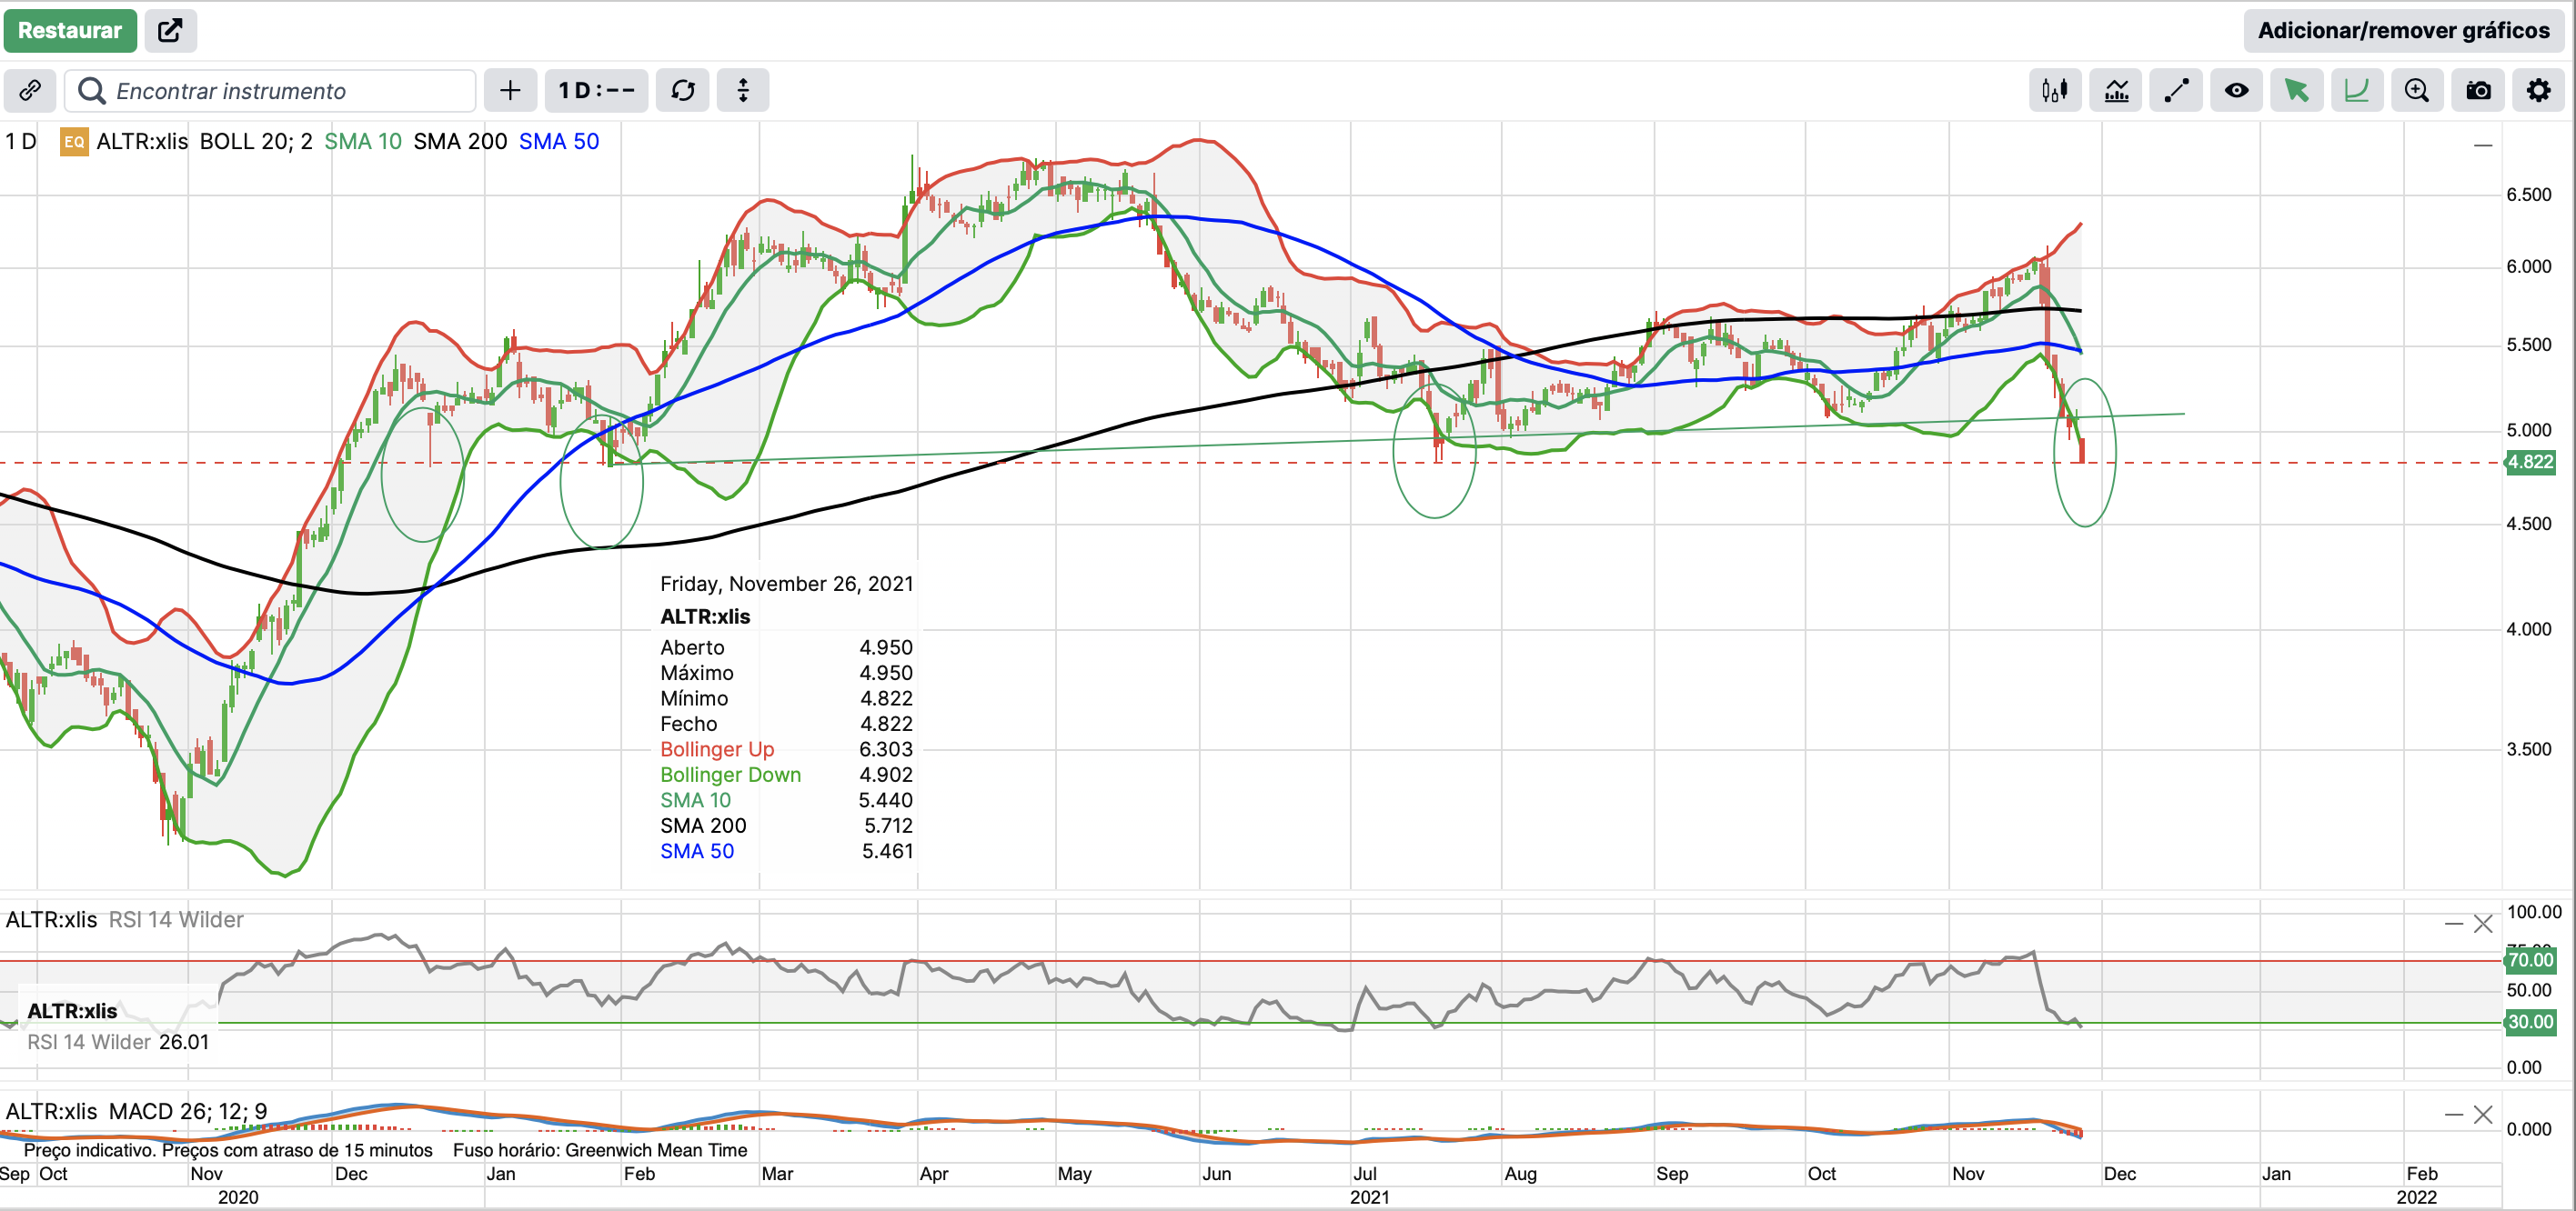Screen dimensions: 2576x1211
Task: Toggle the logarithmic scale curve button
Action: coord(2357,91)
